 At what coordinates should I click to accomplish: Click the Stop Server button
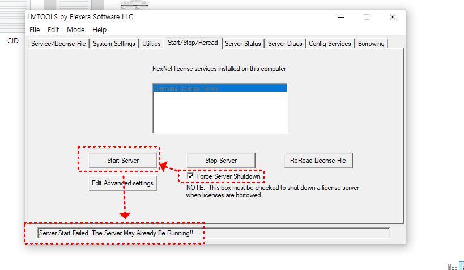(221, 161)
